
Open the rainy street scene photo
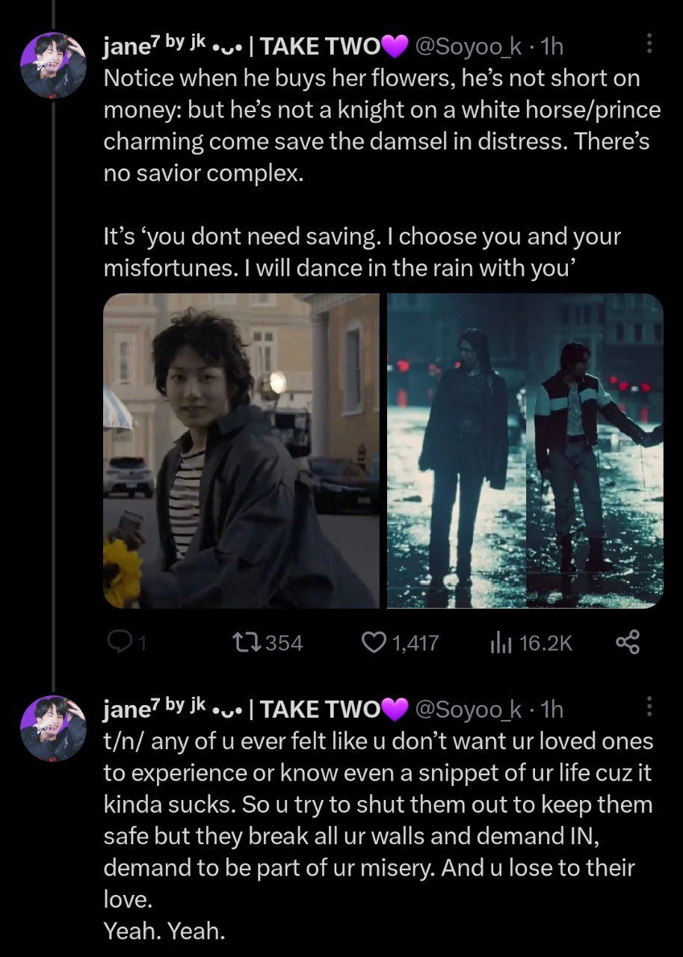coord(525,450)
